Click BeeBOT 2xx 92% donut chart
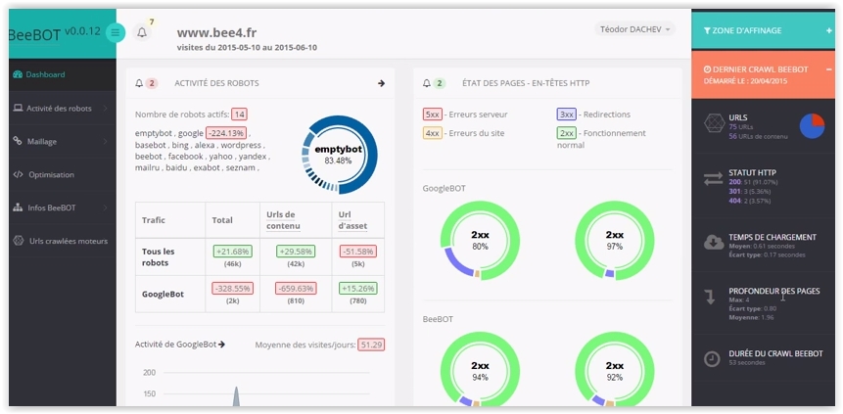The height and width of the screenshot is (414, 843). coord(615,369)
